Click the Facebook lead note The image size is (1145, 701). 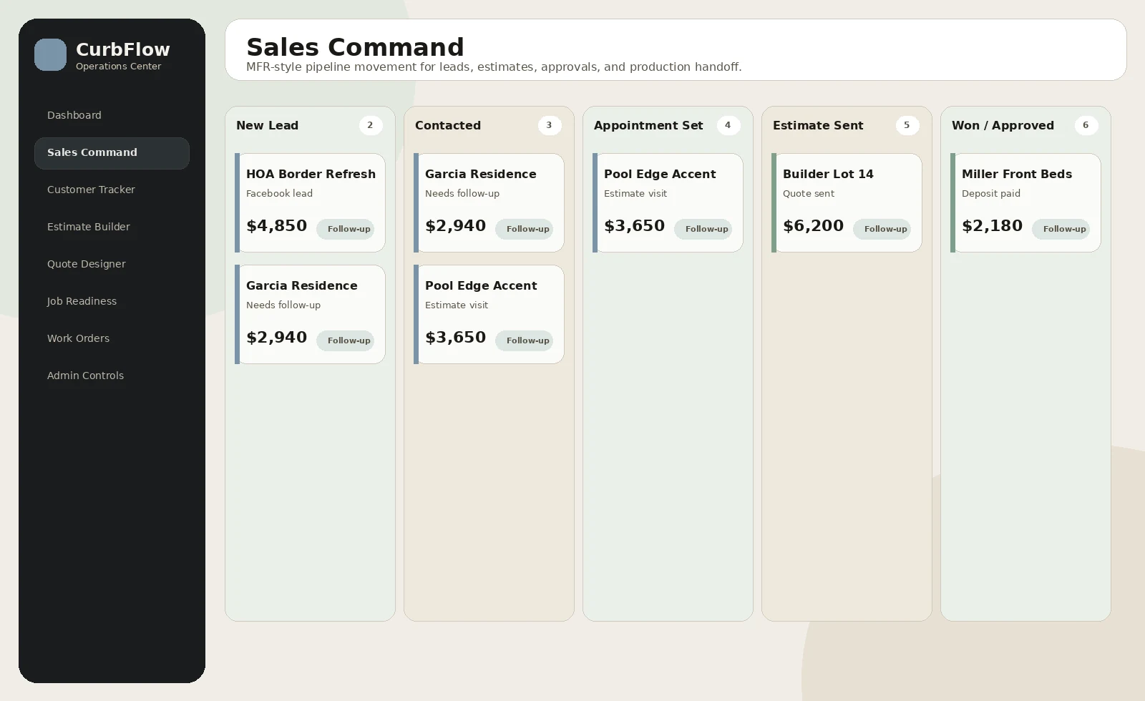279,193
